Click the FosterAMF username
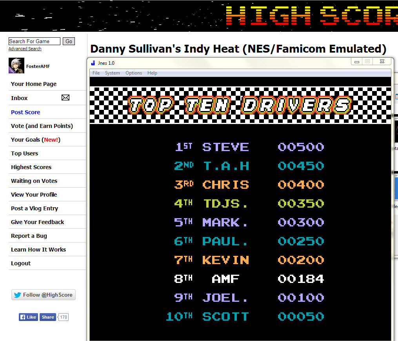The width and height of the screenshot is (398, 341). [x=38, y=66]
